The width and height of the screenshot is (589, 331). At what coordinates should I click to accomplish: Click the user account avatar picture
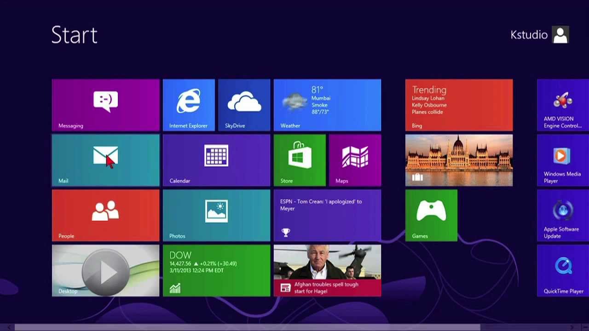point(560,35)
